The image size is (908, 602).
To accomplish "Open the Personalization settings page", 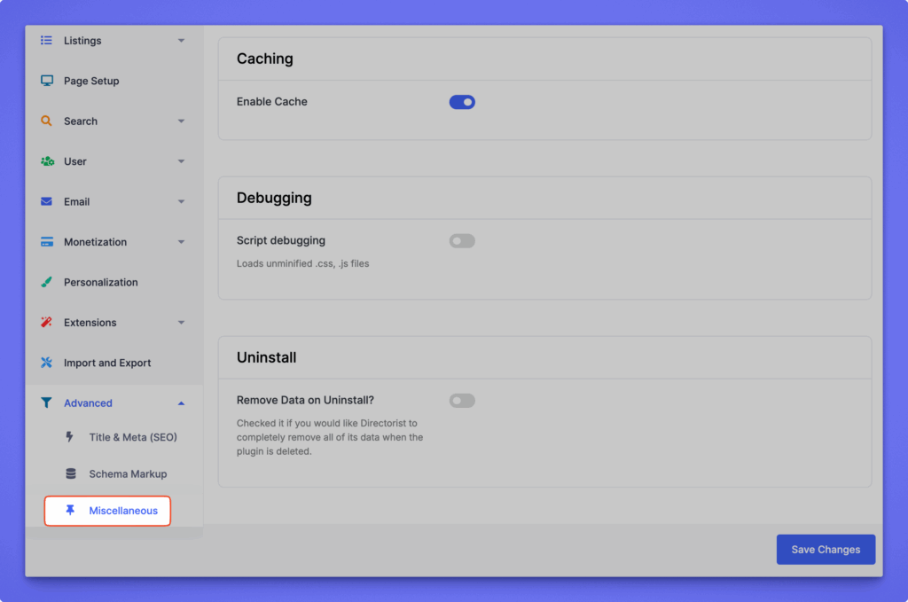I will coord(100,283).
